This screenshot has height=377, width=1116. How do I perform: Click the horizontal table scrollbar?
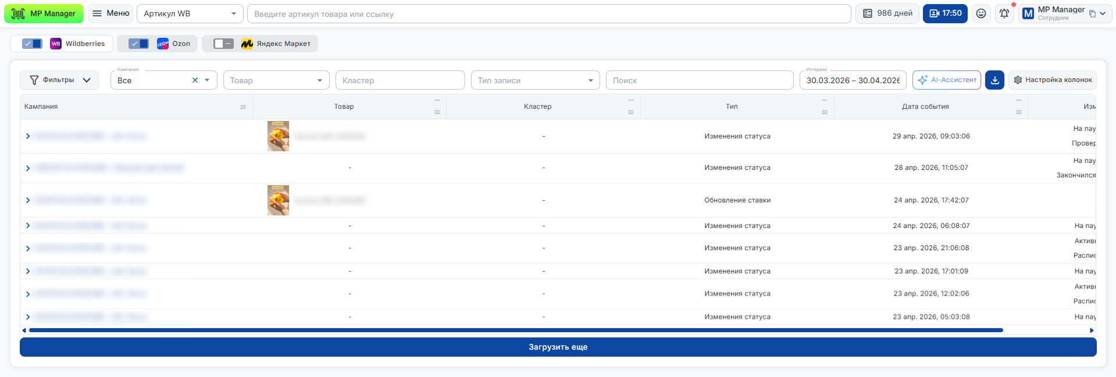(516, 330)
